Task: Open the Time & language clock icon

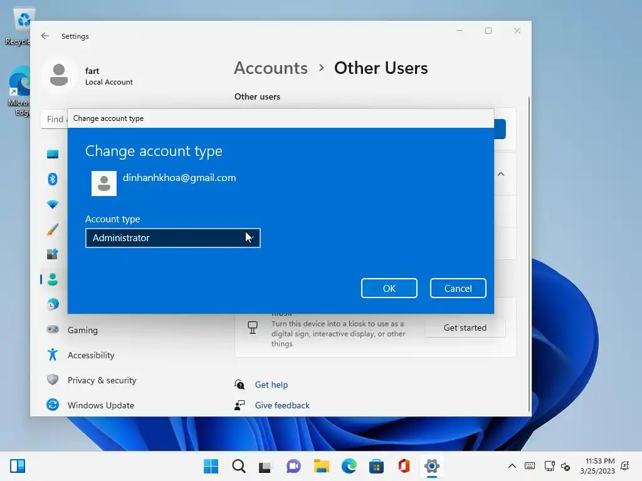Action: [x=53, y=304]
